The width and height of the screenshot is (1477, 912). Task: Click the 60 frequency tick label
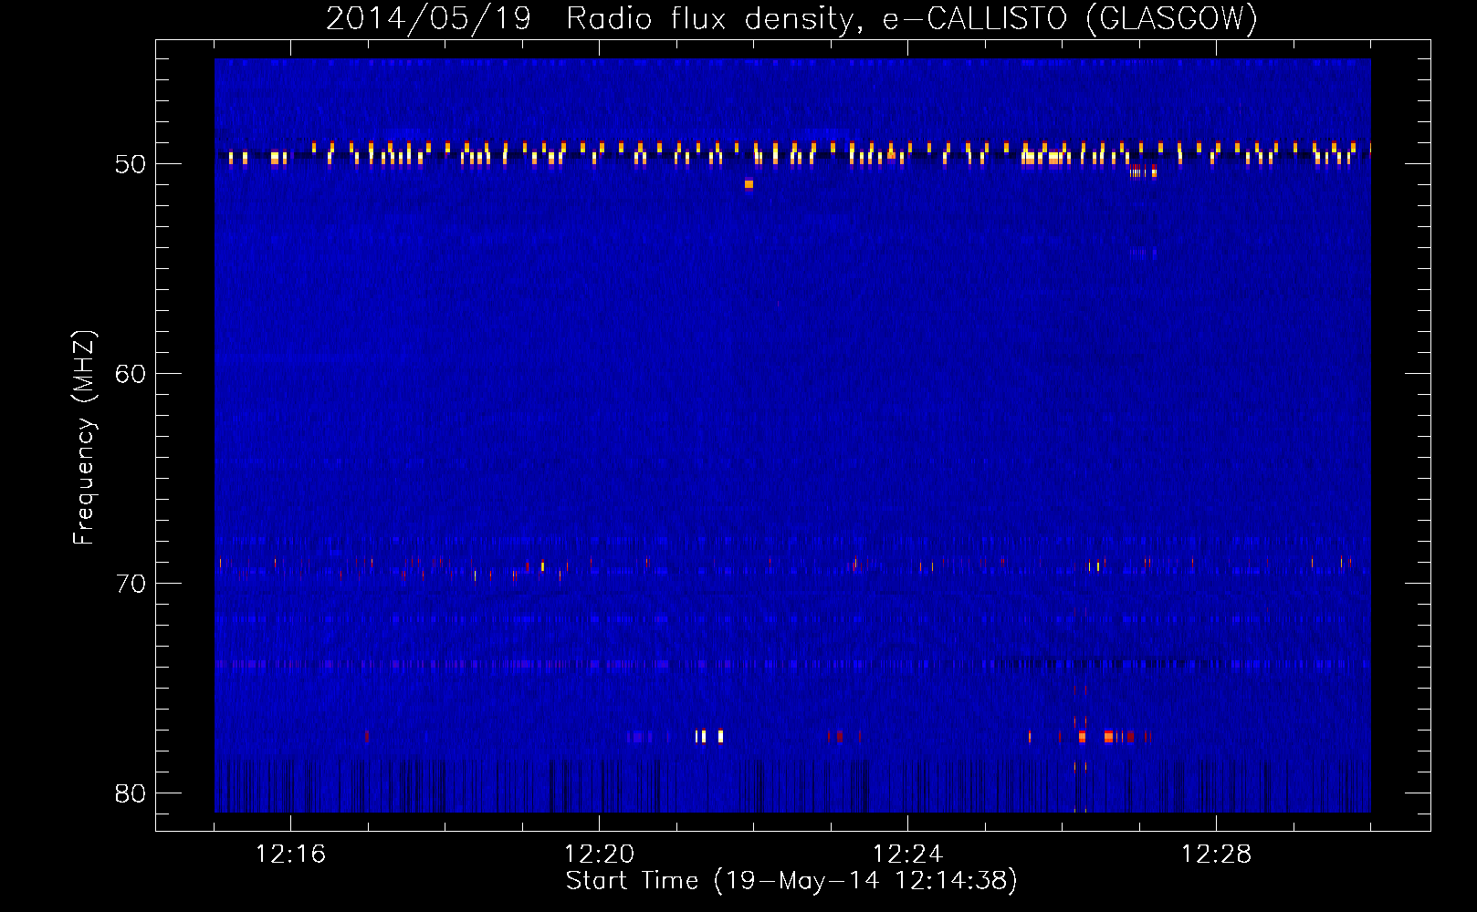click(131, 374)
